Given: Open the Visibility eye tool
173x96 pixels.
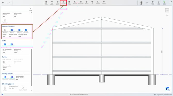Looking at the screenshot, I should [x=104, y=2].
